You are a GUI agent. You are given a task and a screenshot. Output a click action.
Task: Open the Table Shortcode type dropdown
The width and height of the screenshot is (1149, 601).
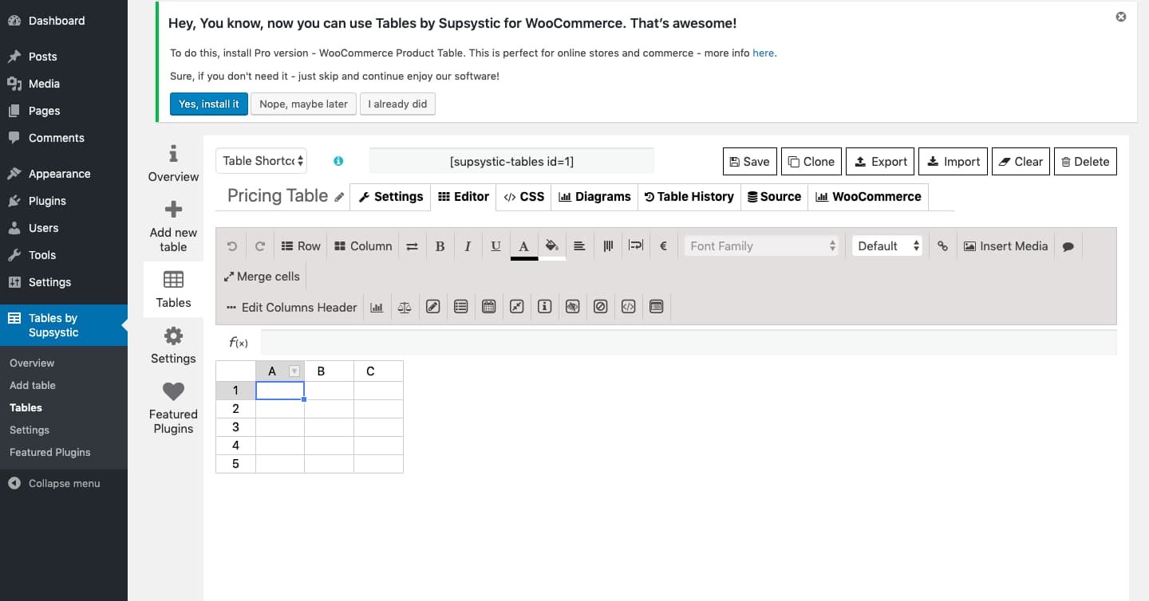tap(262, 161)
